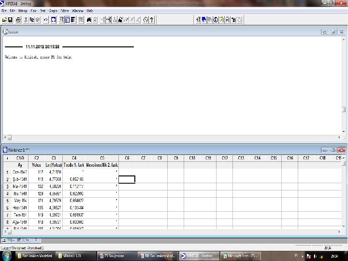Restore the minimized Project Manager window
The height and width of the screenshot is (261, 348).
(x=19, y=240)
